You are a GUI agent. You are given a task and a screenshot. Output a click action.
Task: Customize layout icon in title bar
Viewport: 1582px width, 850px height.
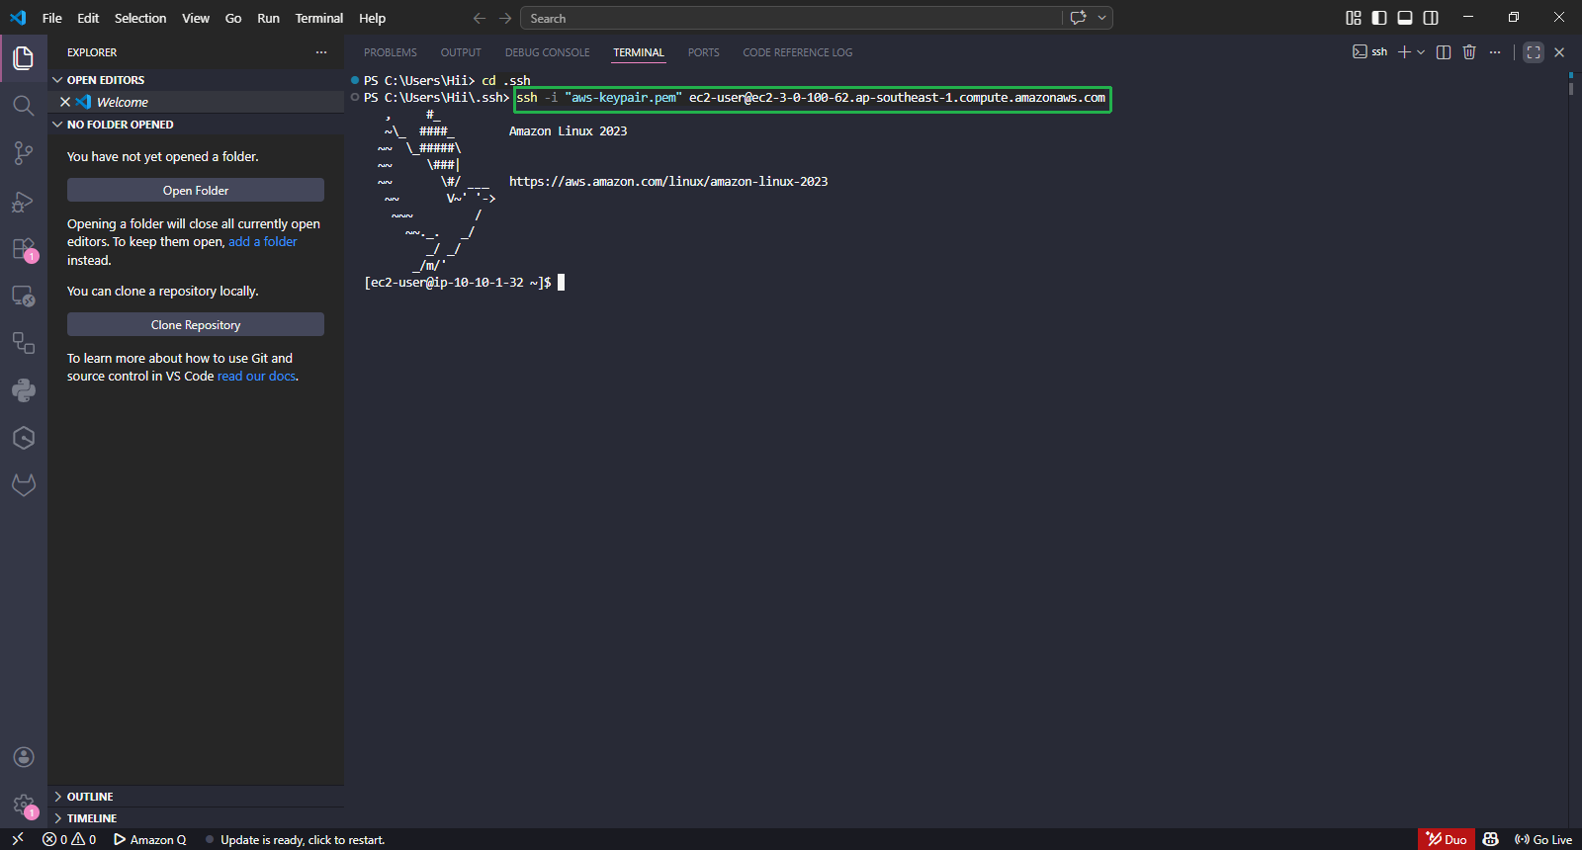[1354, 18]
